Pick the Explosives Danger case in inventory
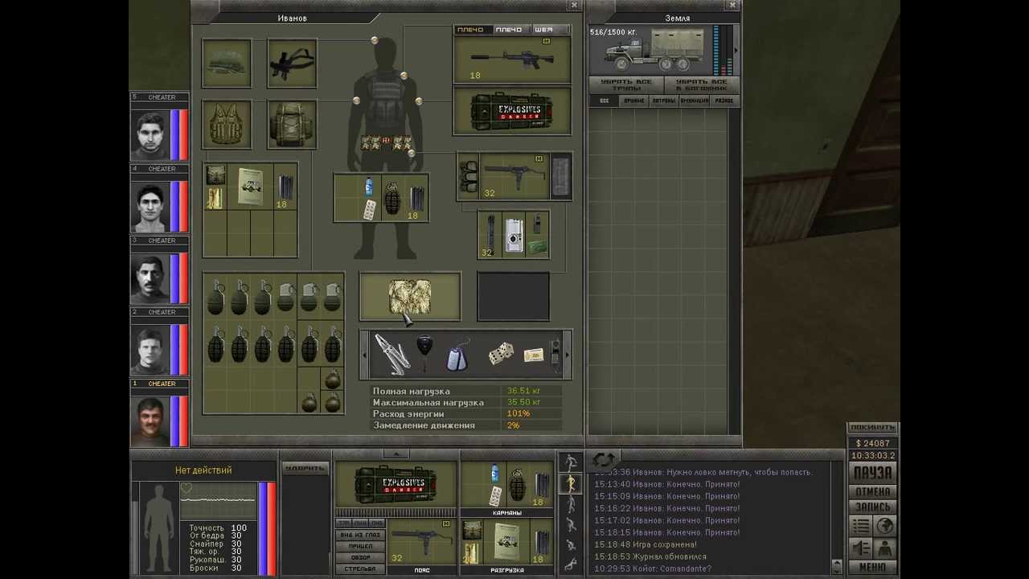Image resolution: width=1029 pixels, height=579 pixels. point(512,111)
